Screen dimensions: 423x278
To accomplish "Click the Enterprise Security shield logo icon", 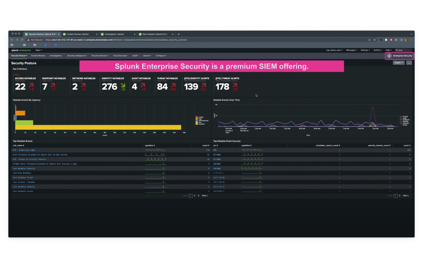I will (389, 56).
